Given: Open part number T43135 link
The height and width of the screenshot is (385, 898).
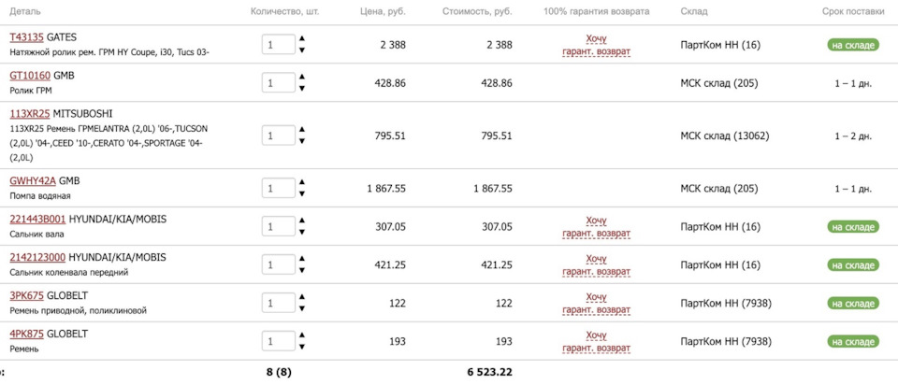Looking at the screenshot, I should [26, 37].
